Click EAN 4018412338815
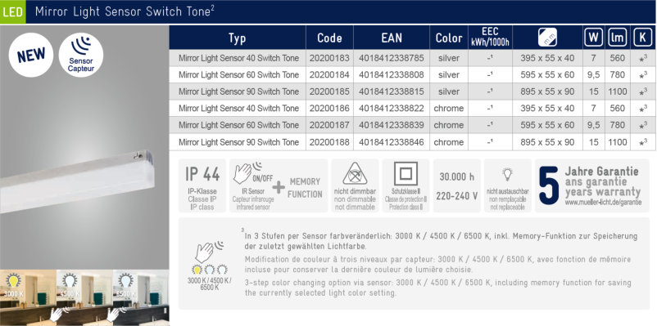 pyautogui.click(x=392, y=92)
